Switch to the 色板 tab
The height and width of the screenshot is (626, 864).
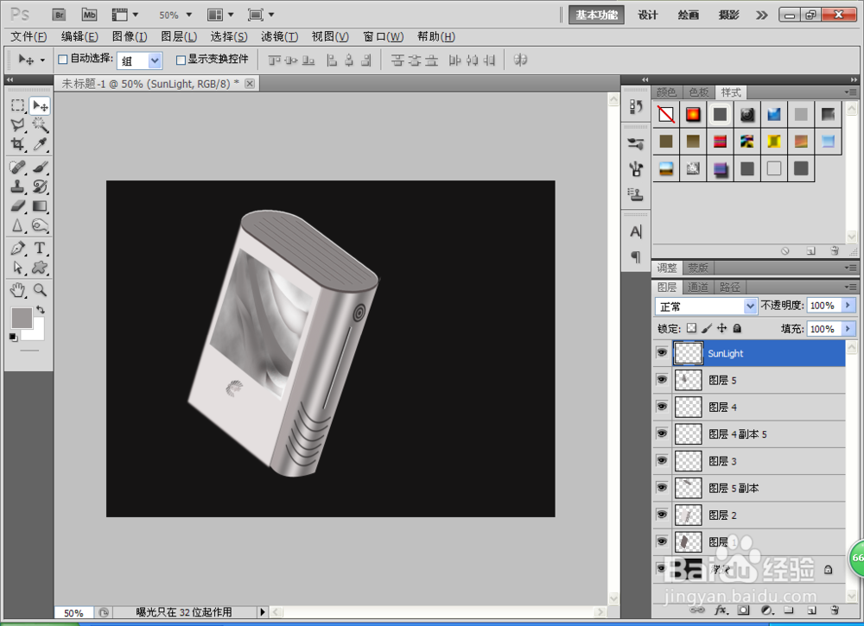coord(699,92)
